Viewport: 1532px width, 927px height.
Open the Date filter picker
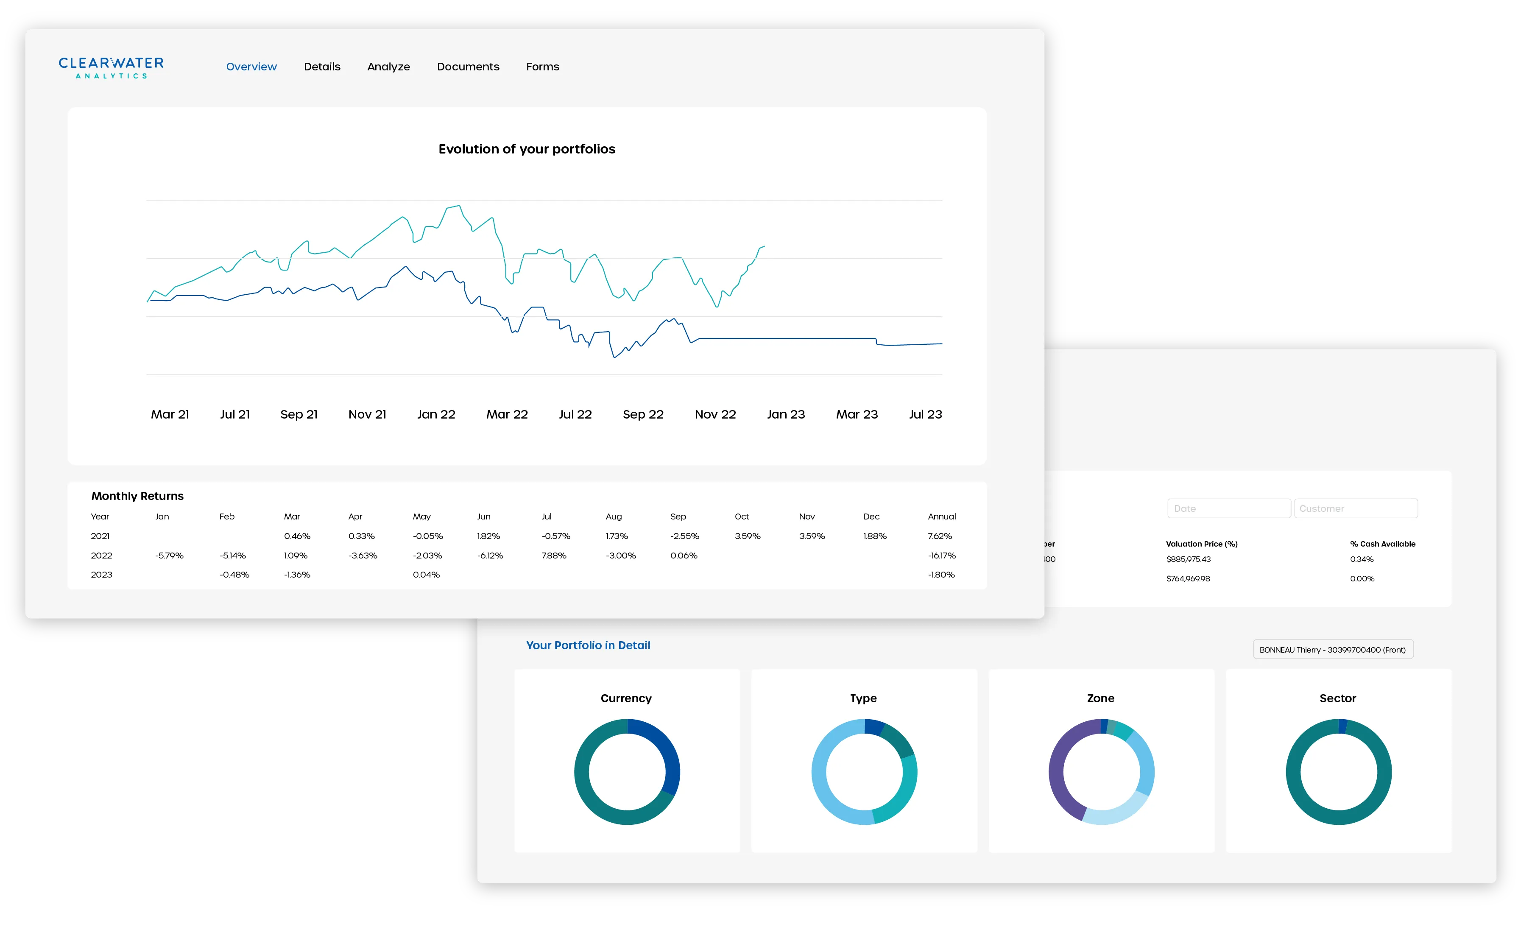(1228, 508)
